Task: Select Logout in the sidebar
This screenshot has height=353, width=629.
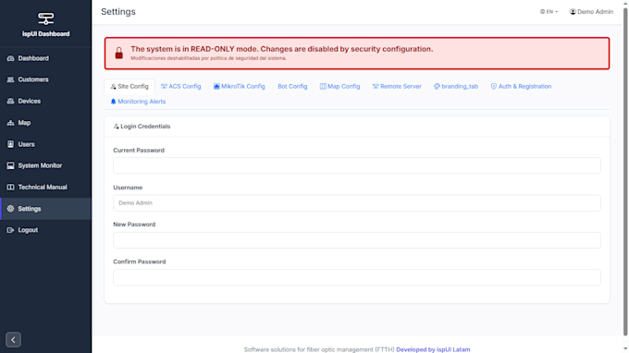Action: coord(45,230)
